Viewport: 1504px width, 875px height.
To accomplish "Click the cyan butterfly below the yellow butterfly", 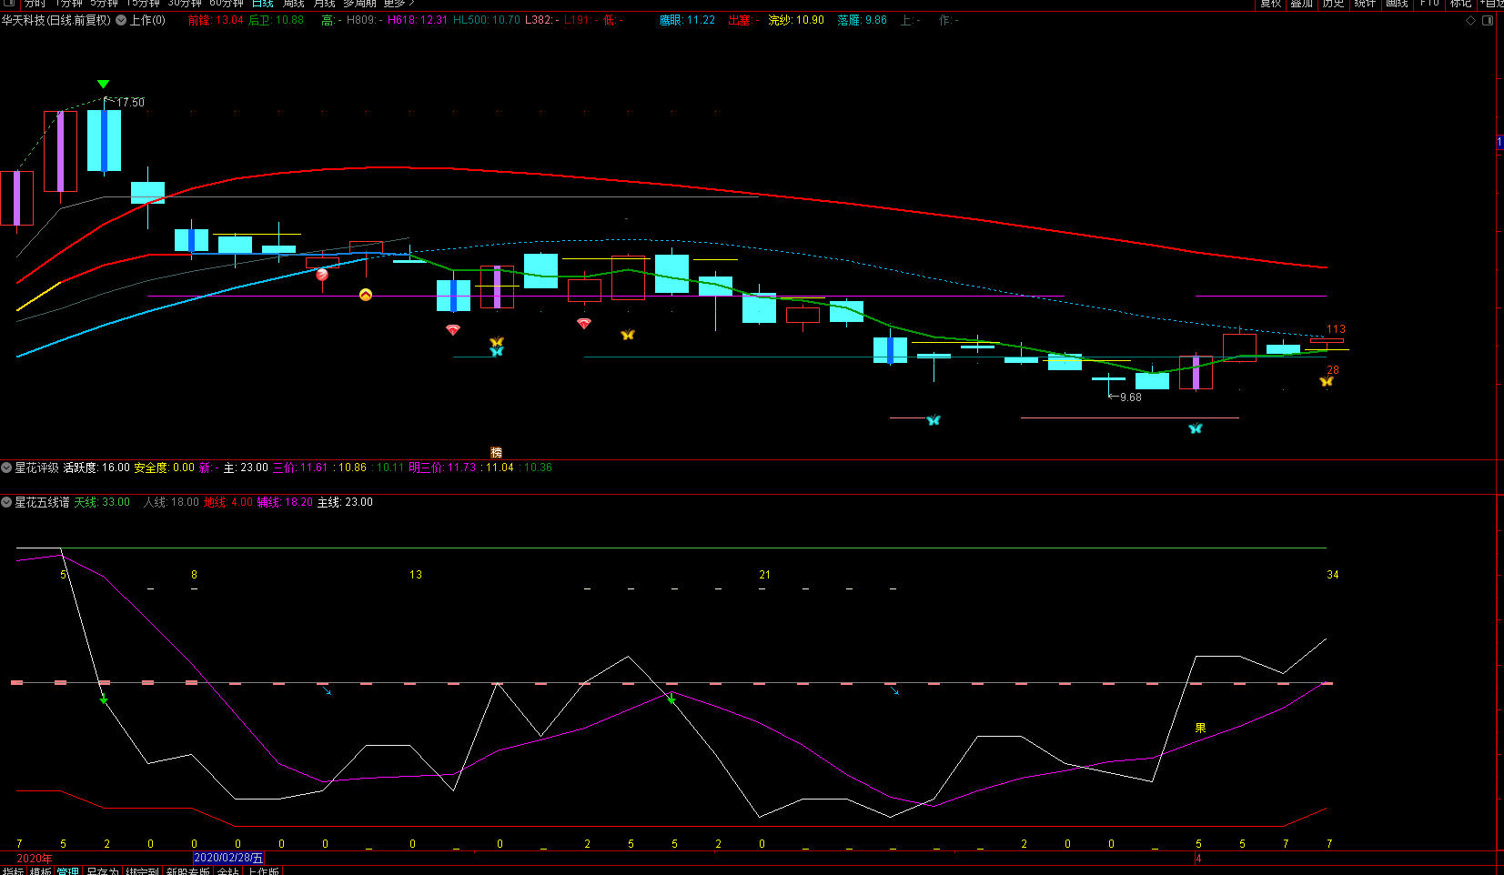I will (x=497, y=351).
